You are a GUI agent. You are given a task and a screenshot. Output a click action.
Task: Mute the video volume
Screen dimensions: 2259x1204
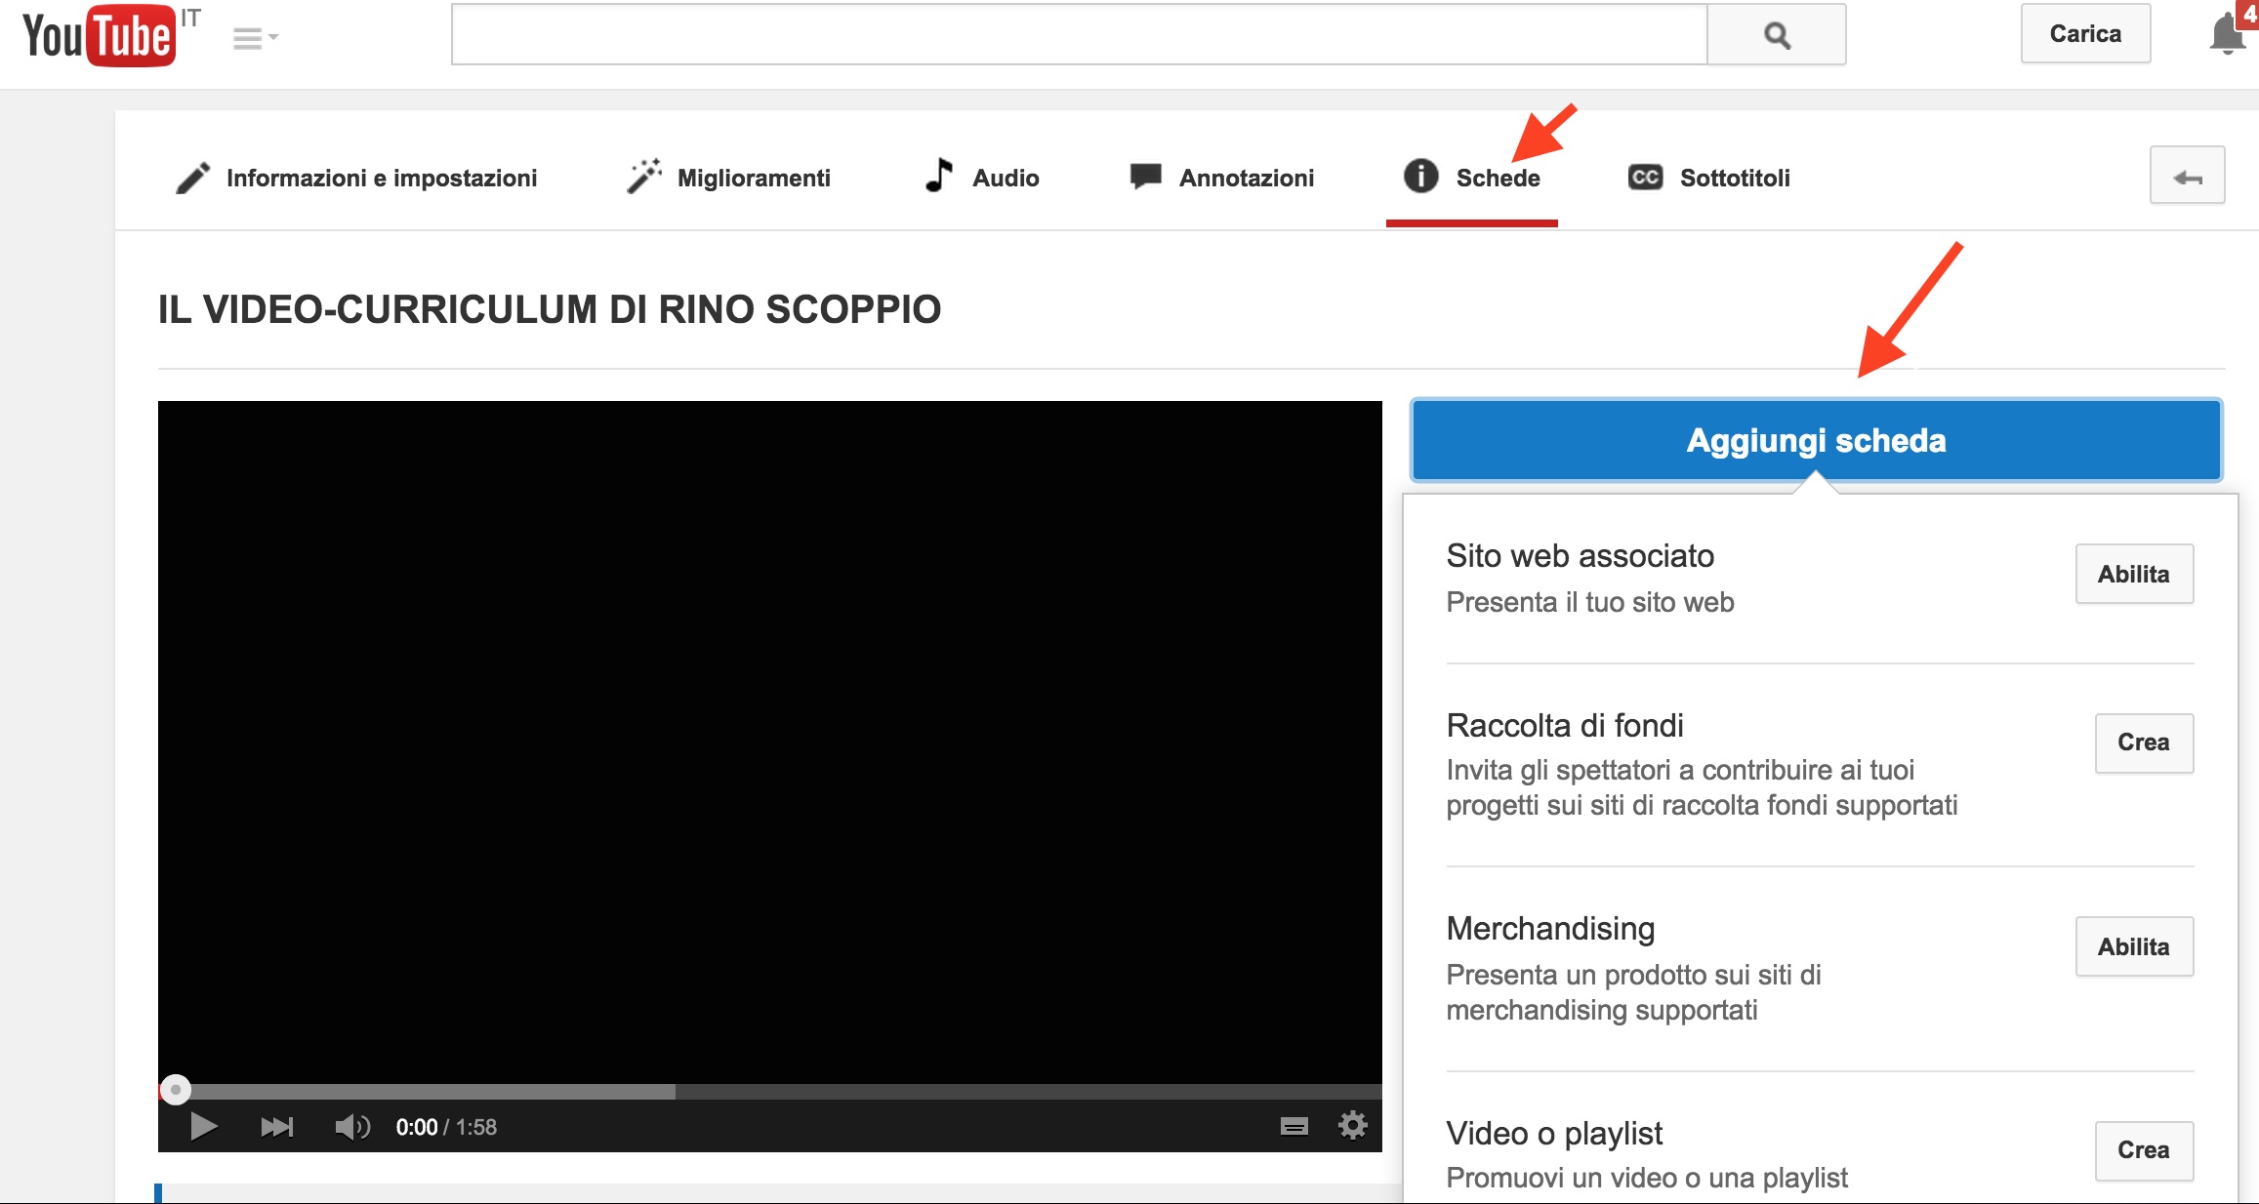351,1127
